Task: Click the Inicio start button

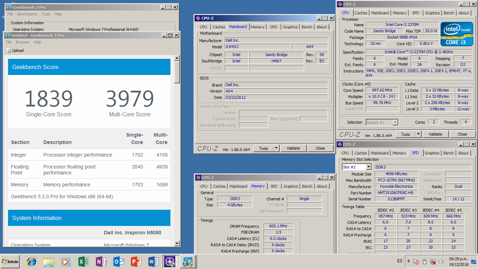Action: click(10, 262)
